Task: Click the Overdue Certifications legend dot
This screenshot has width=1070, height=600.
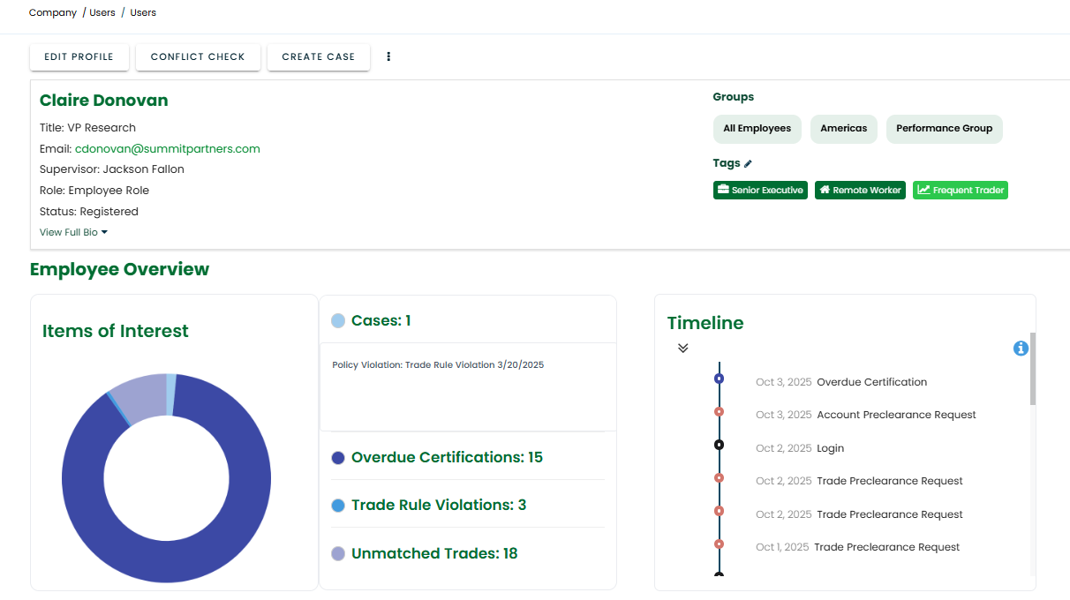Action: (338, 457)
